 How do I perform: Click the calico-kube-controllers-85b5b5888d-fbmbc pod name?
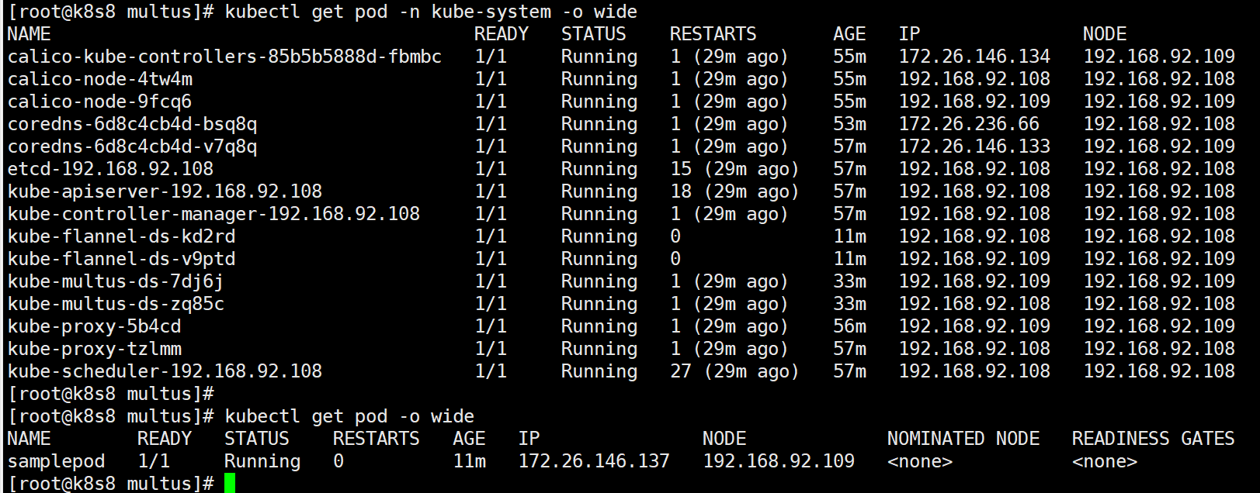click(x=224, y=57)
